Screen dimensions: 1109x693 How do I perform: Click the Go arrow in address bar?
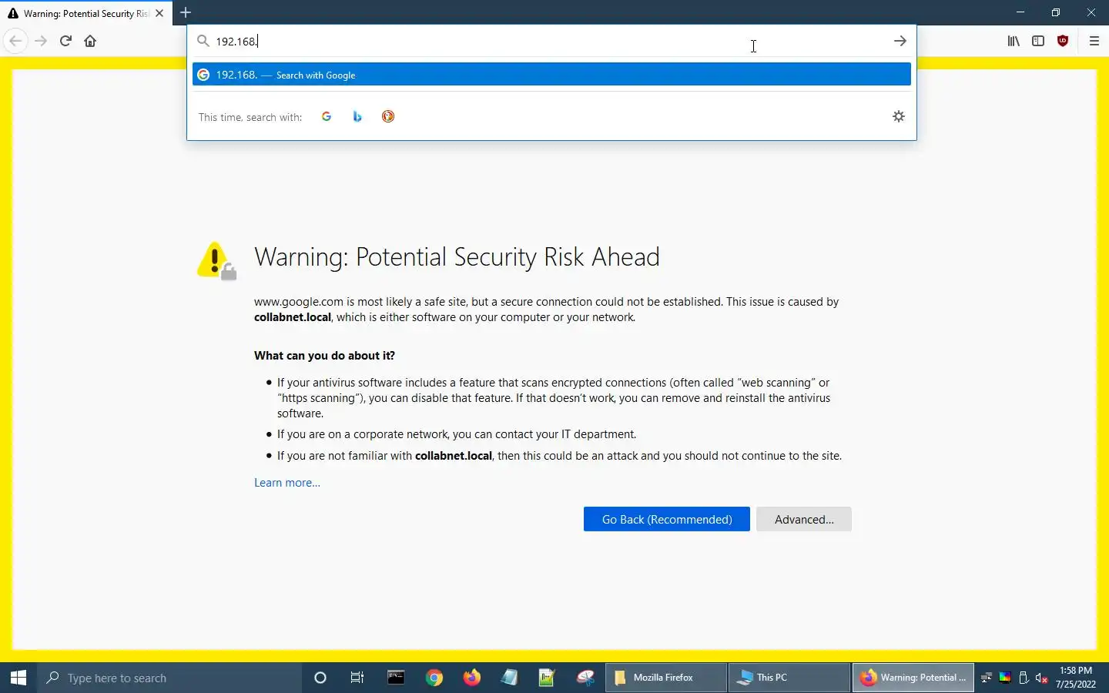click(x=900, y=41)
